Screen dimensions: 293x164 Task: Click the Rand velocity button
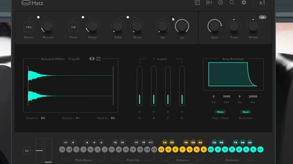(245, 112)
